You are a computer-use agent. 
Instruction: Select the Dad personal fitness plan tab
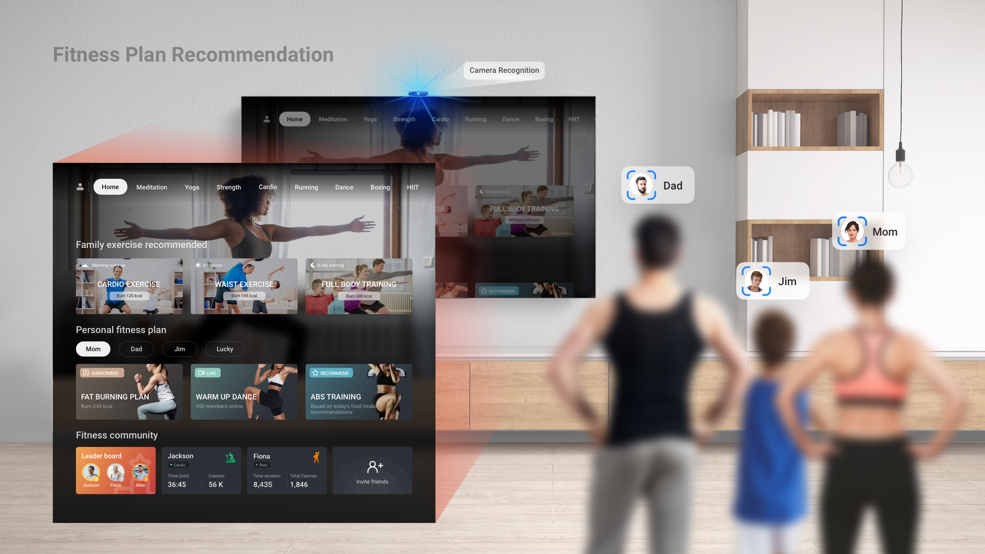(136, 349)
